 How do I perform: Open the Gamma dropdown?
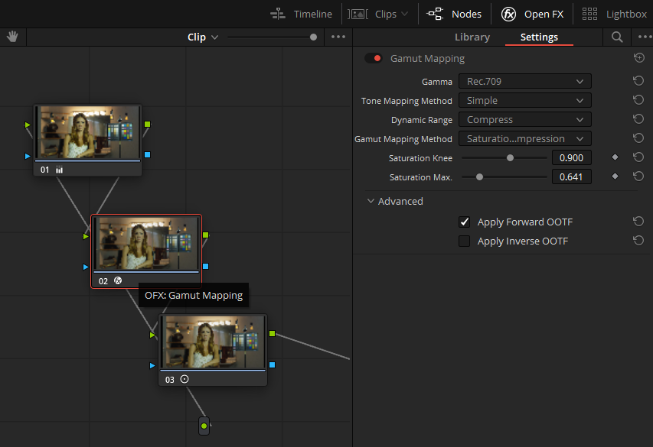pyautogui.click(x=524, y=81)
